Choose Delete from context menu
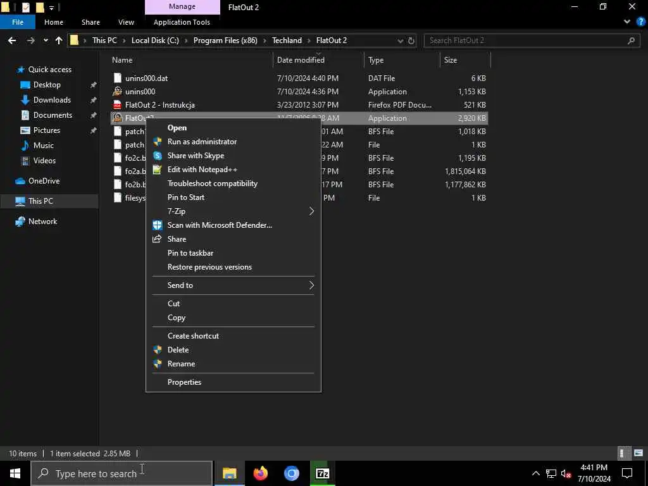Viewport: 648px width, 486px height. click(x=233, y=349)
